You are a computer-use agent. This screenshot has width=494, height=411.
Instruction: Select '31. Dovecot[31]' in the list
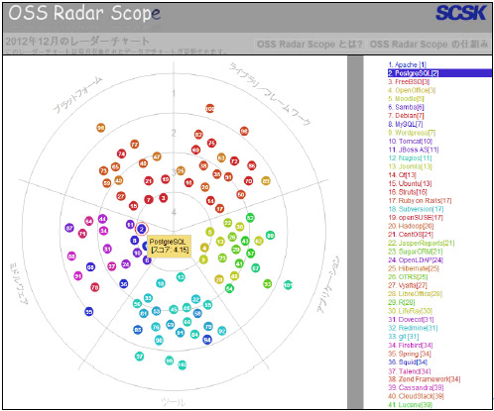pos(411,320)
